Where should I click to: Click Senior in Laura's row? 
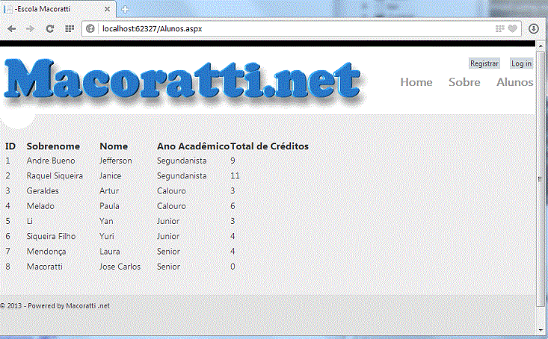coord(168,252)
